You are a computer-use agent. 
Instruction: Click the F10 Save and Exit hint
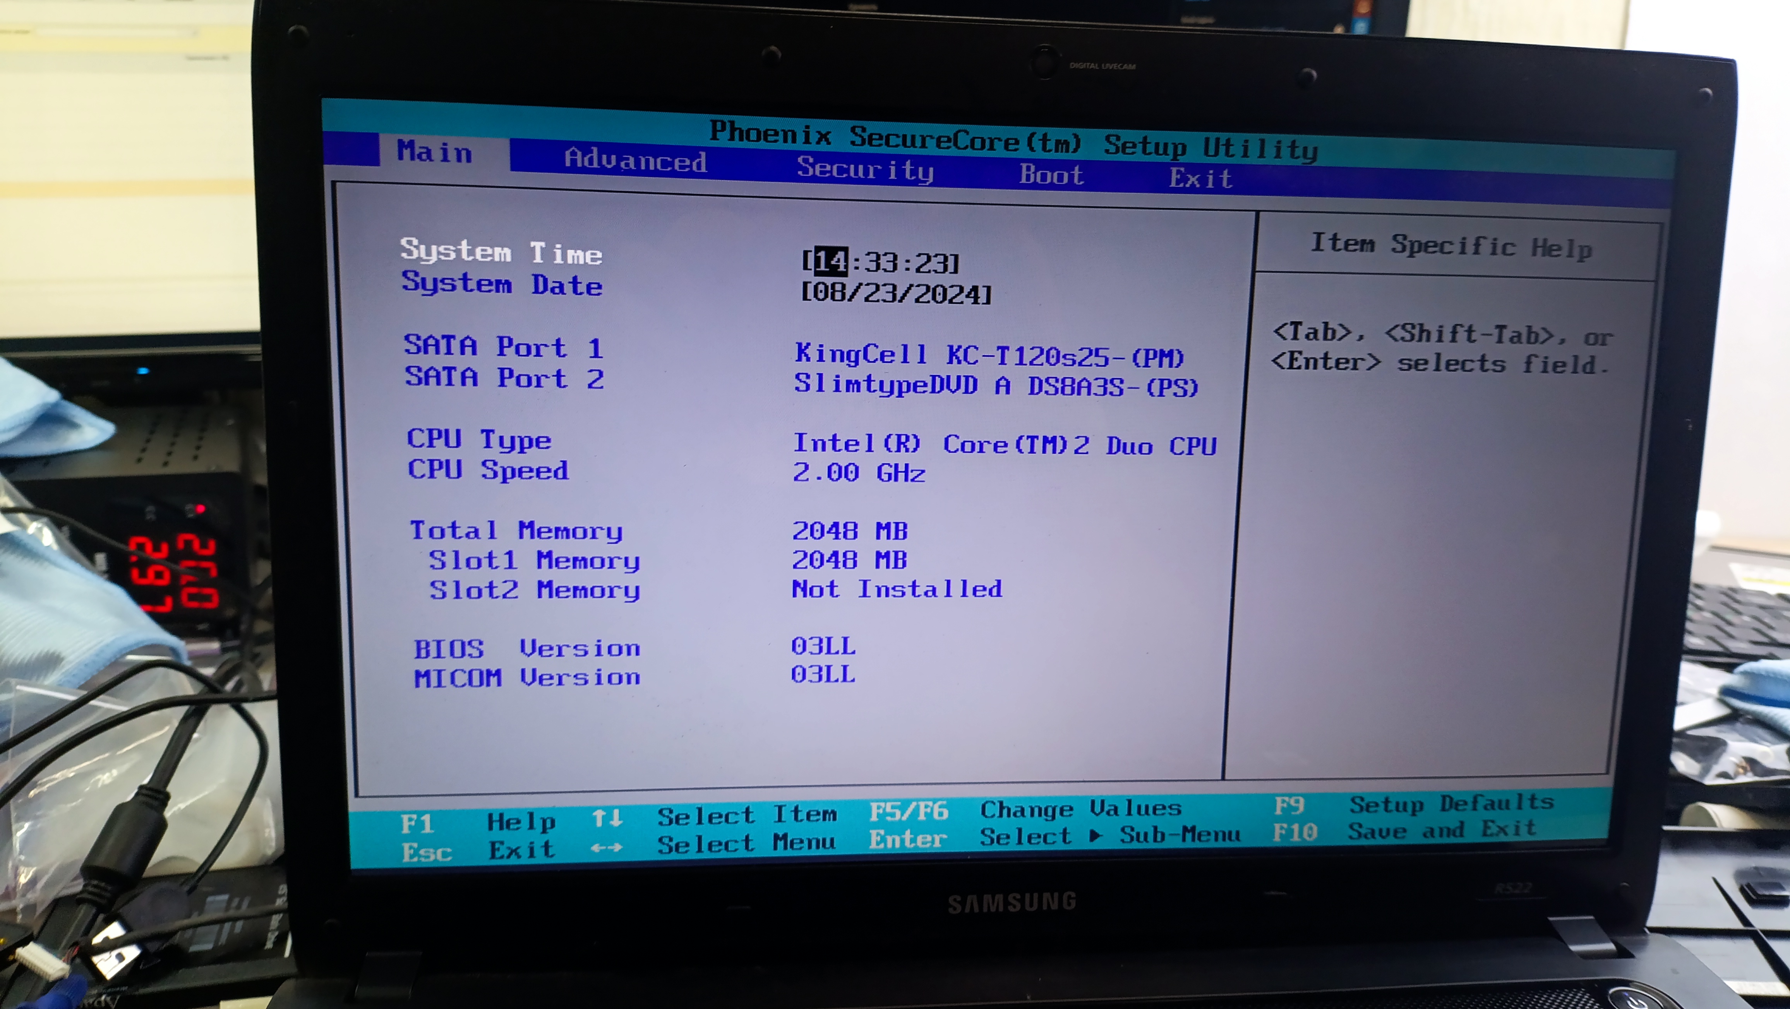tap(1404, 831)
